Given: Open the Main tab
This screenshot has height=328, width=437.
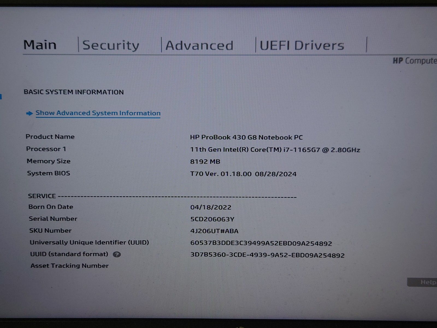Looking at the screenshot, I should [40, 45].
